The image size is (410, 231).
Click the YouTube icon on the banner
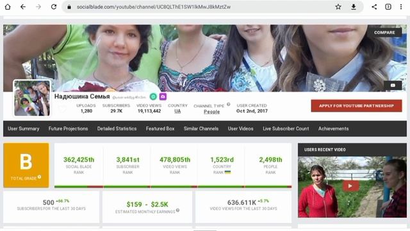click(x=393, y=85)
